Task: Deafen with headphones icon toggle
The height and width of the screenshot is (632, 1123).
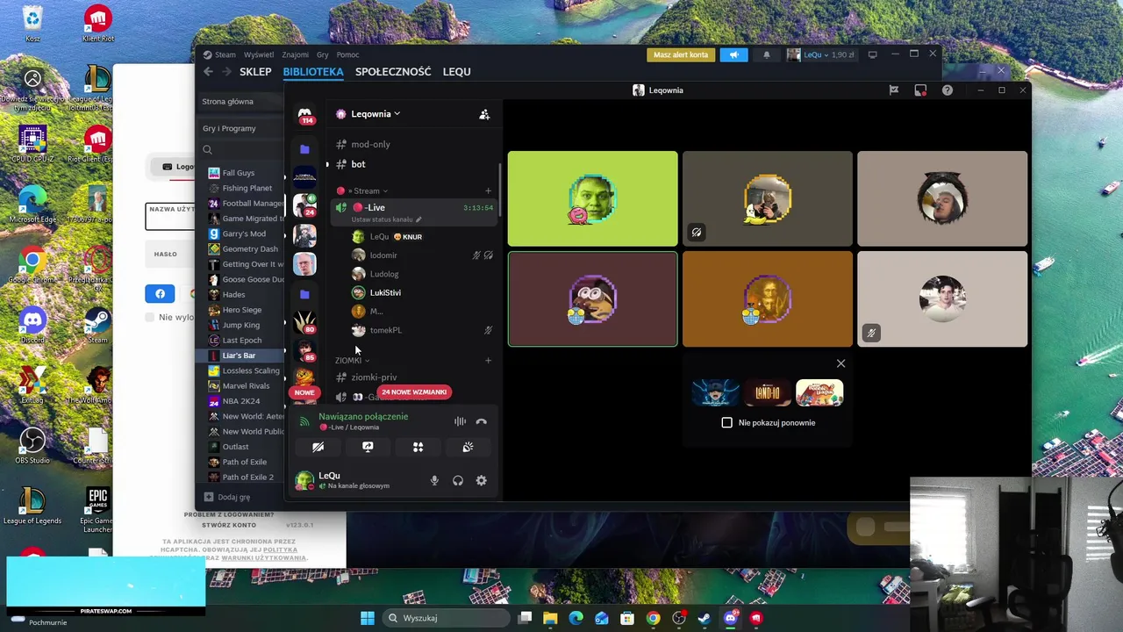Action: point(457,480)
